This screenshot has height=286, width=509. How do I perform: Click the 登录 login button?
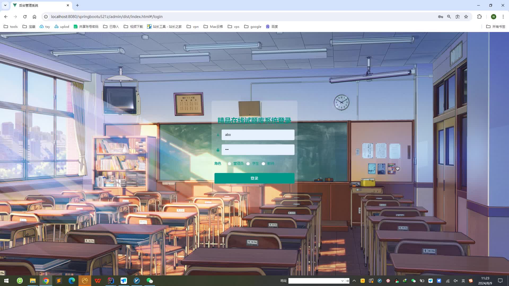tap(254, 178)
